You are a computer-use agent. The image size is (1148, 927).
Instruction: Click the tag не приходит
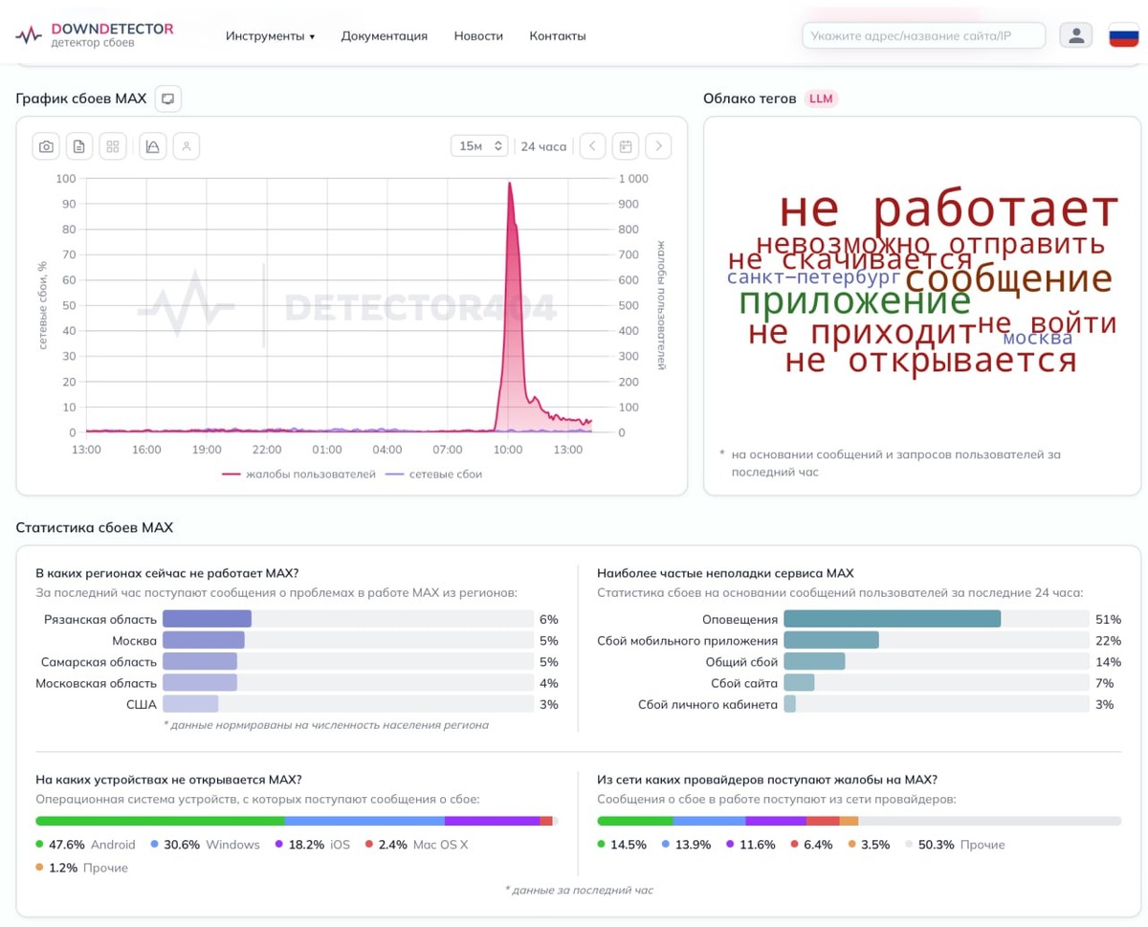click(x=862, y=333)
